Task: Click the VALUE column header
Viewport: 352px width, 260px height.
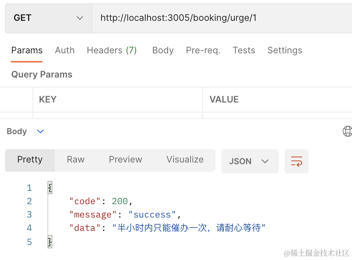Action: point(224,100)
